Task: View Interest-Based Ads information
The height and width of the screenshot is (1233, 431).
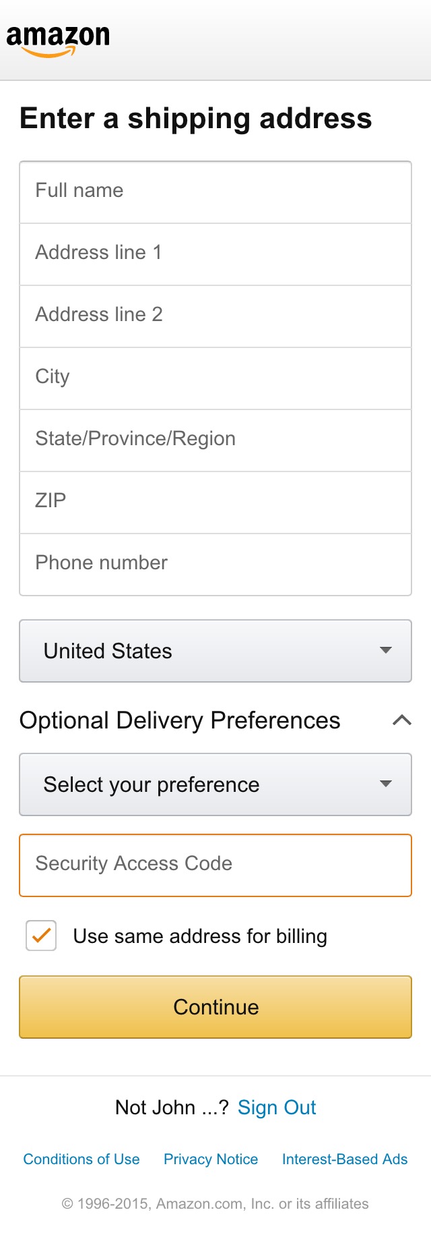Action: pos(344,1159)
